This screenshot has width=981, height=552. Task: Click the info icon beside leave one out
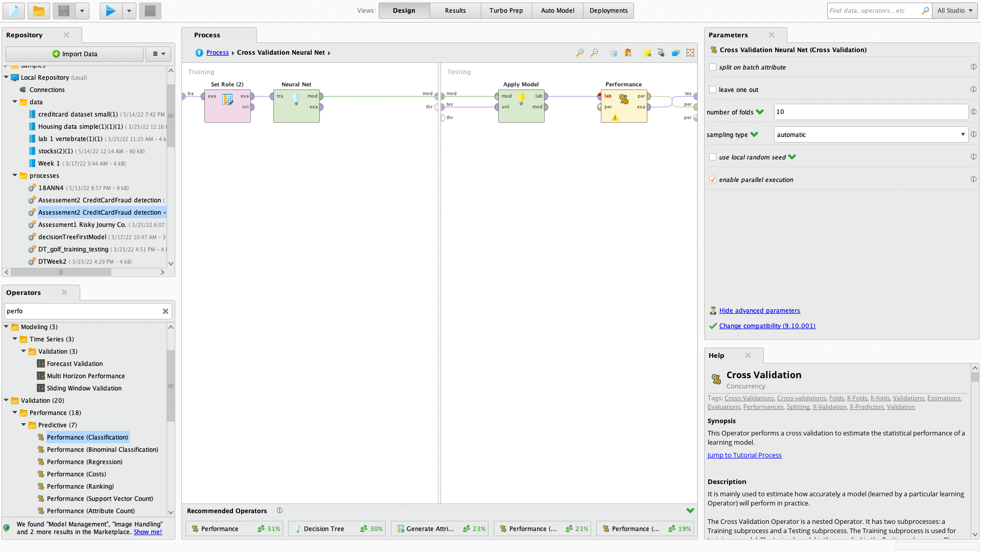[x=973, y=89]
